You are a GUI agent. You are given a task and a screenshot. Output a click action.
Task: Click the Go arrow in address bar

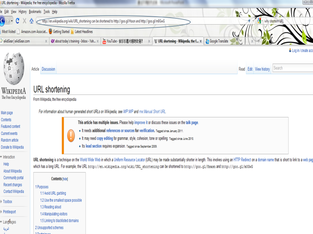249,21
